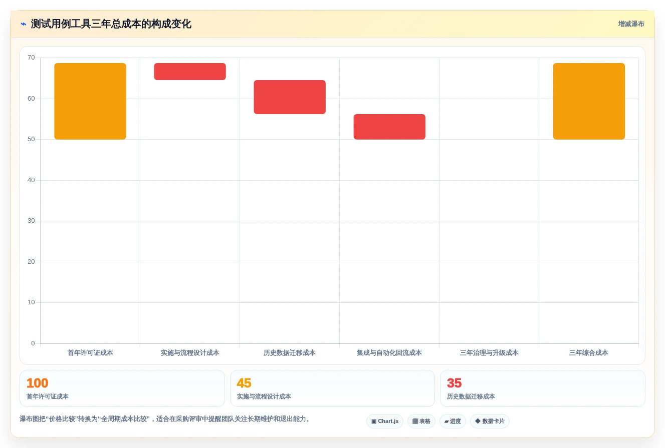
Task: Open the card showing value 100
Action: [x=122, y=388]
